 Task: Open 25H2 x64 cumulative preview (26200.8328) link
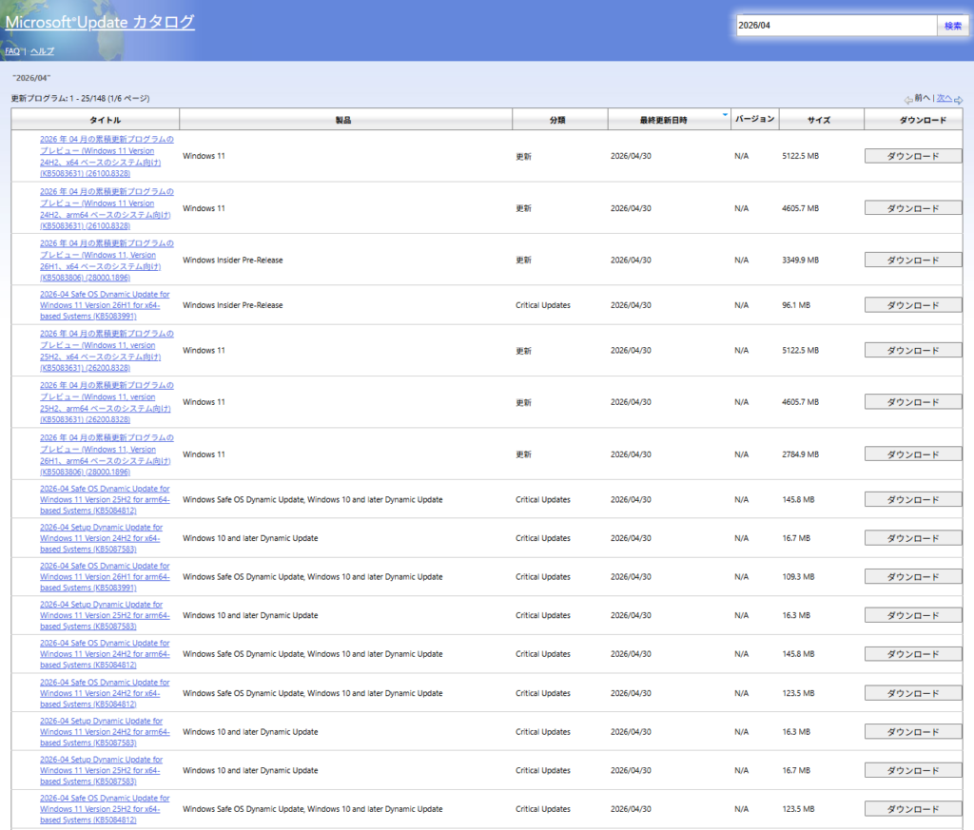click(x=107, y=351)
